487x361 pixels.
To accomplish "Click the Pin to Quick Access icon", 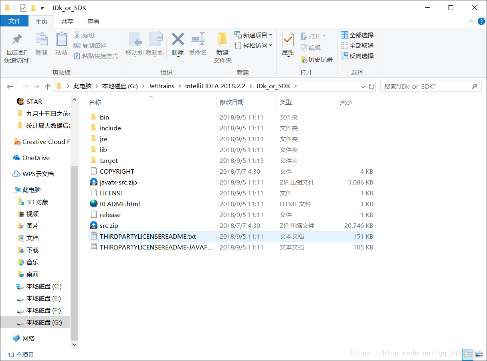I will point(17,40).
